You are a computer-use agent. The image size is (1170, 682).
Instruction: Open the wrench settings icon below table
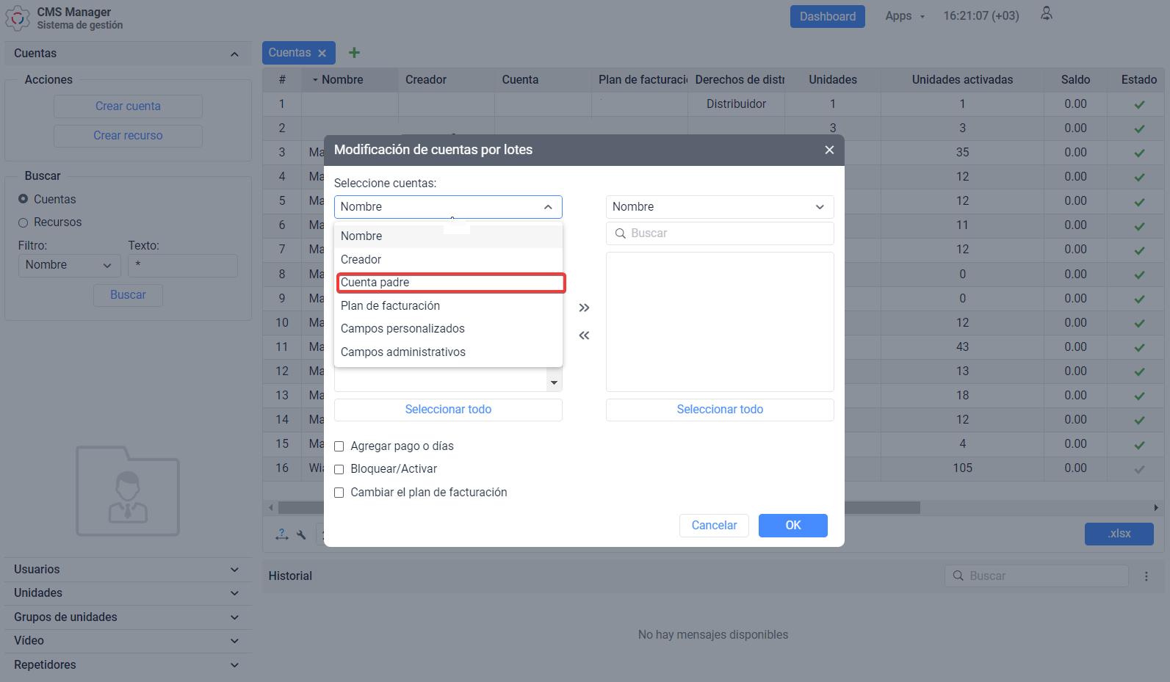pyautogui.click(x=301, y=534)
